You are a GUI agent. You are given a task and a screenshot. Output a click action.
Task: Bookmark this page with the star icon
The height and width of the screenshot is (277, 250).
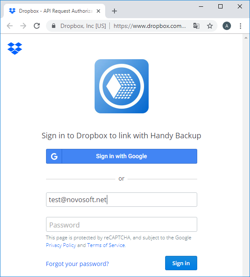point(210,26)
